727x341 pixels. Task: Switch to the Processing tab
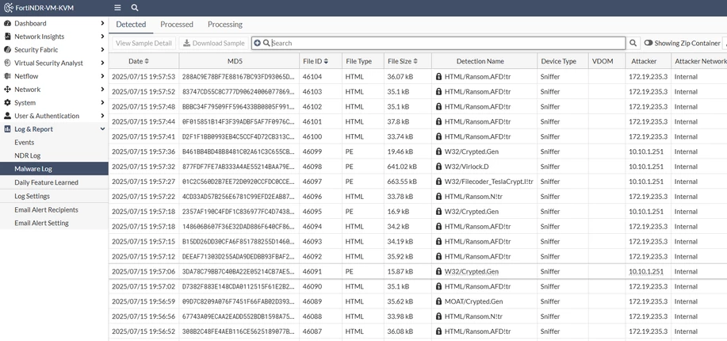pyautogui.click(x=225, y=25)
